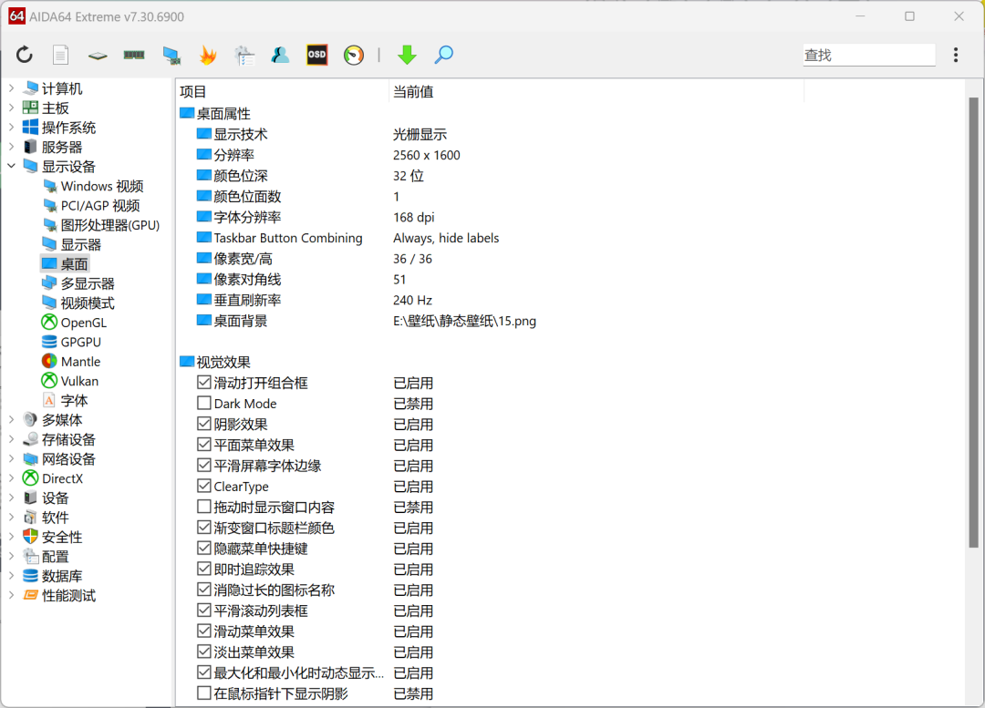Select 多显示器 tree item
The width and height of the screenshot is (985, 708).
[x=78, y=283]
